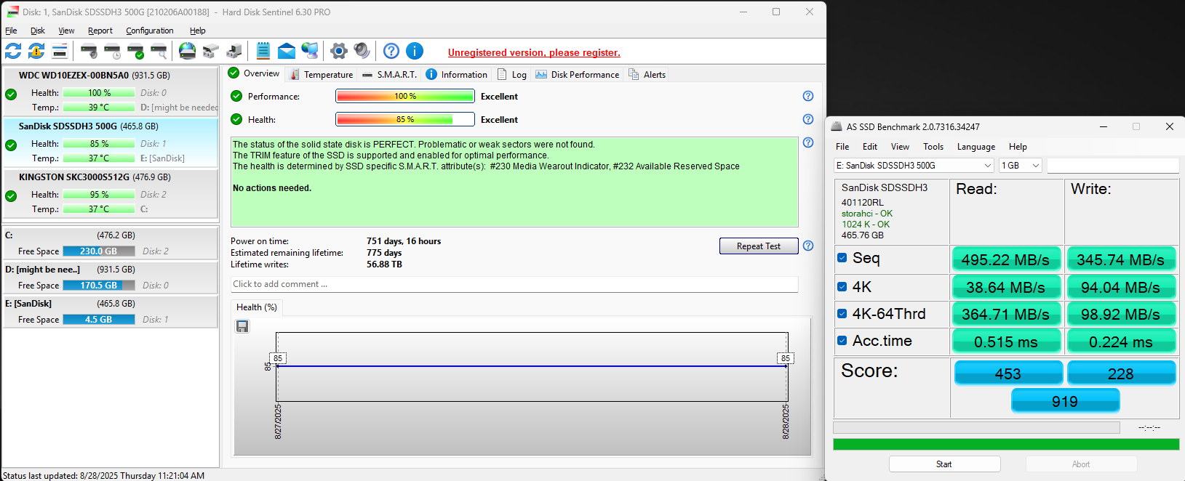Viewport: 1185px width, 481px height.
Task: Click the disk-with-green-check toolbar icon
Action: [135, 51]
